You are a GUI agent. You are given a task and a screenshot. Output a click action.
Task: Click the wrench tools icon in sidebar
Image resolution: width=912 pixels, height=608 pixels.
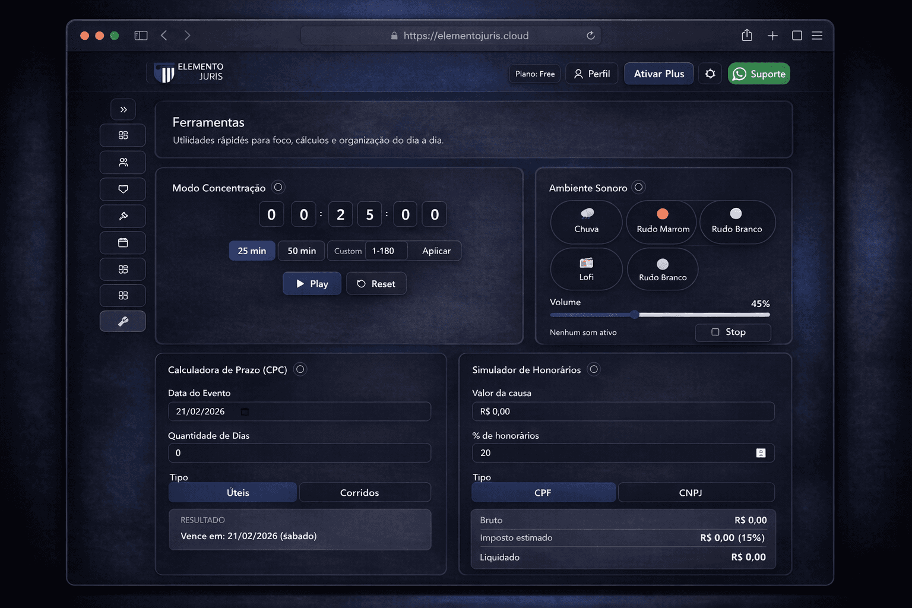123,321
